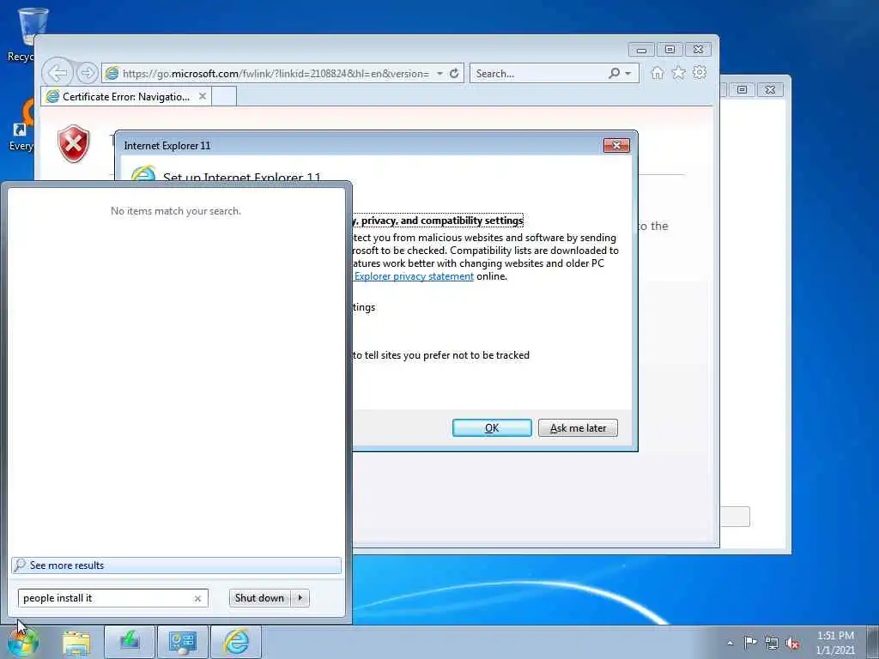This screenshot has width=879, height=659.
Task: Open the address bar autocomplete dropdown arrow
Action: click(x=440, y=74)
